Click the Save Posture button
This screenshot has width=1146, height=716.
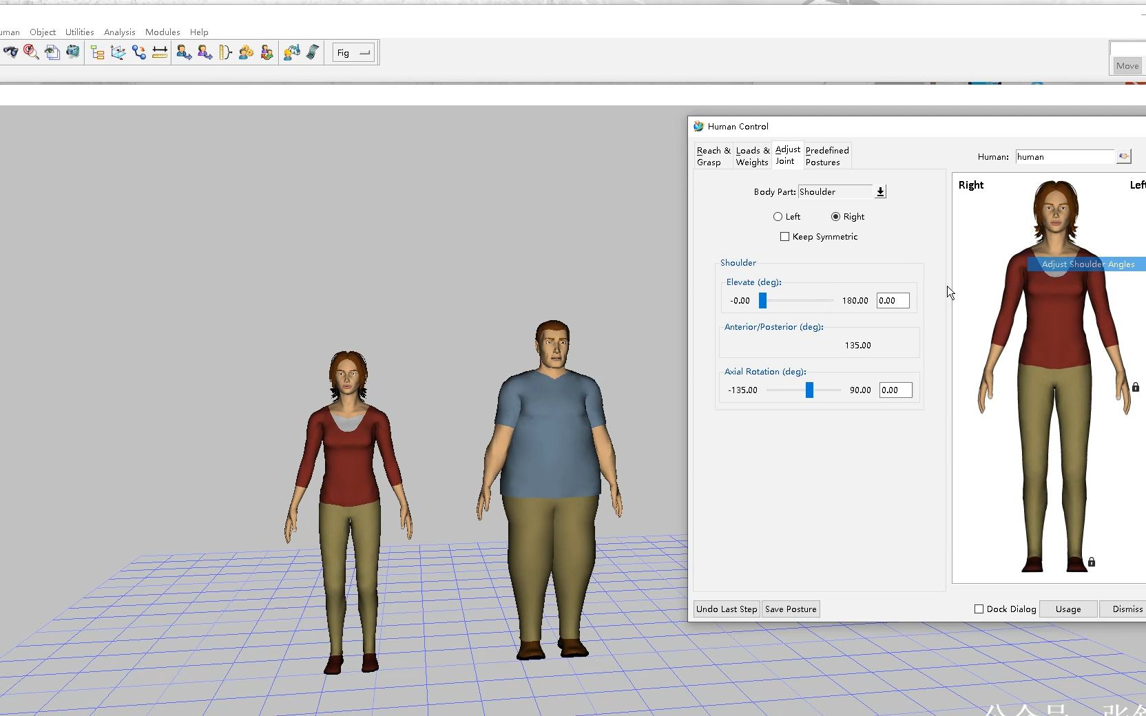[790, 609]
